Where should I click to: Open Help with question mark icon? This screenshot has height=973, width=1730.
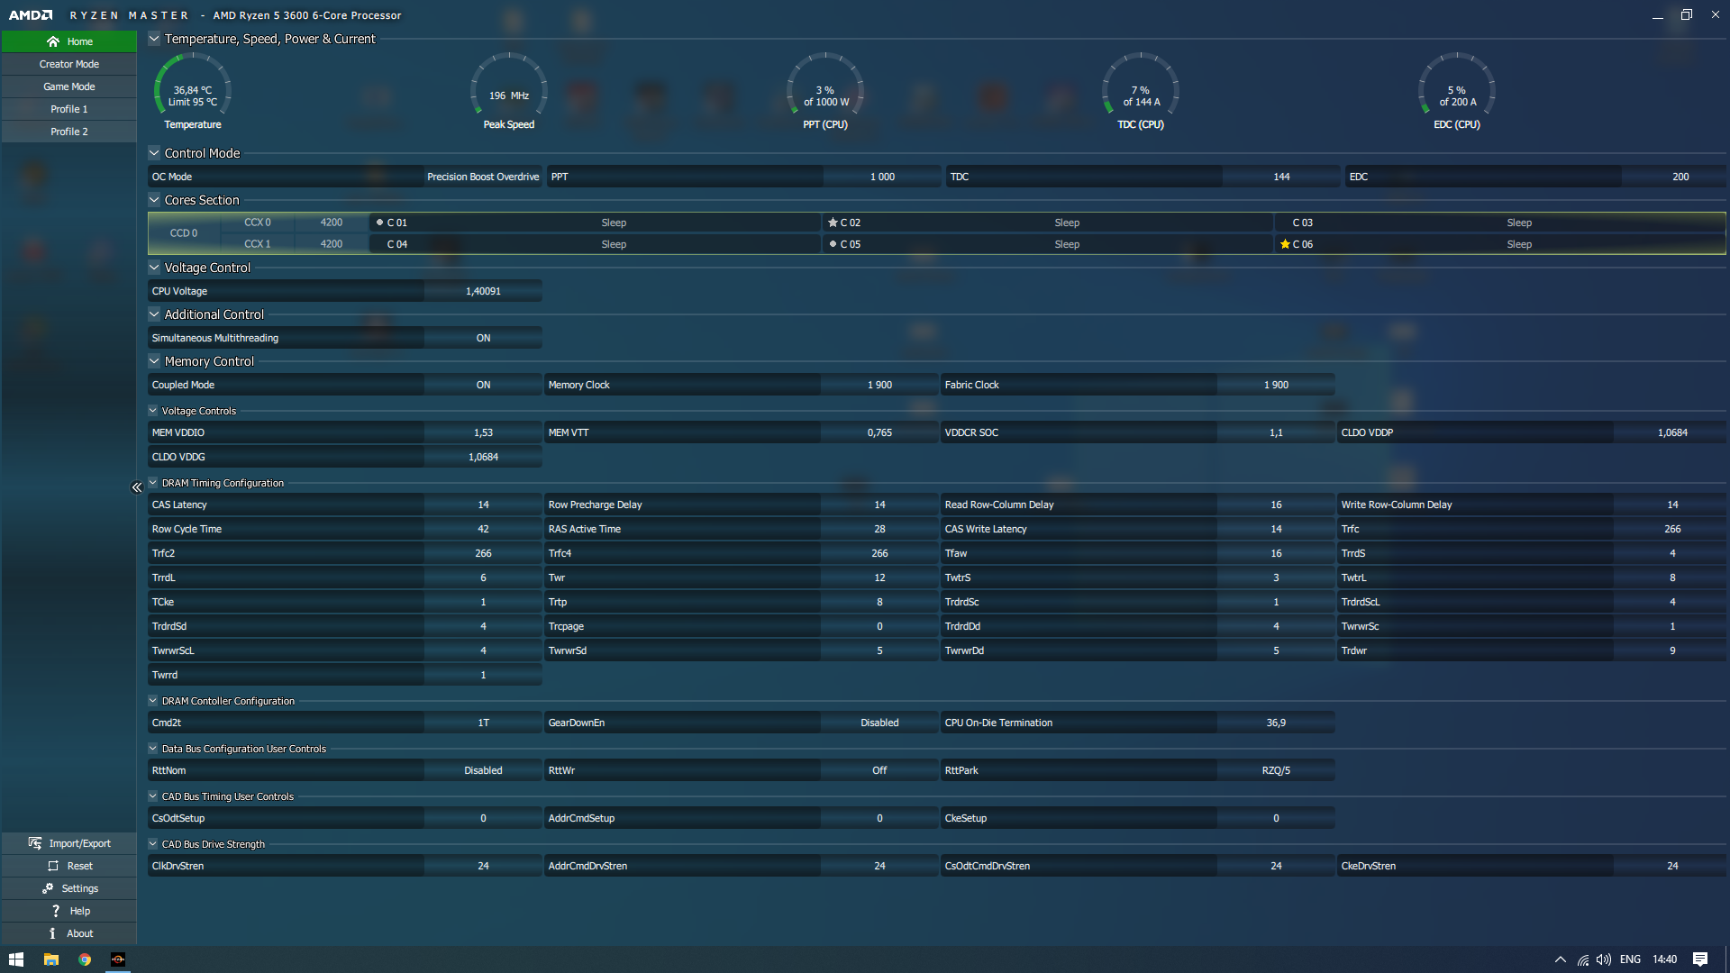pos(56,911)
